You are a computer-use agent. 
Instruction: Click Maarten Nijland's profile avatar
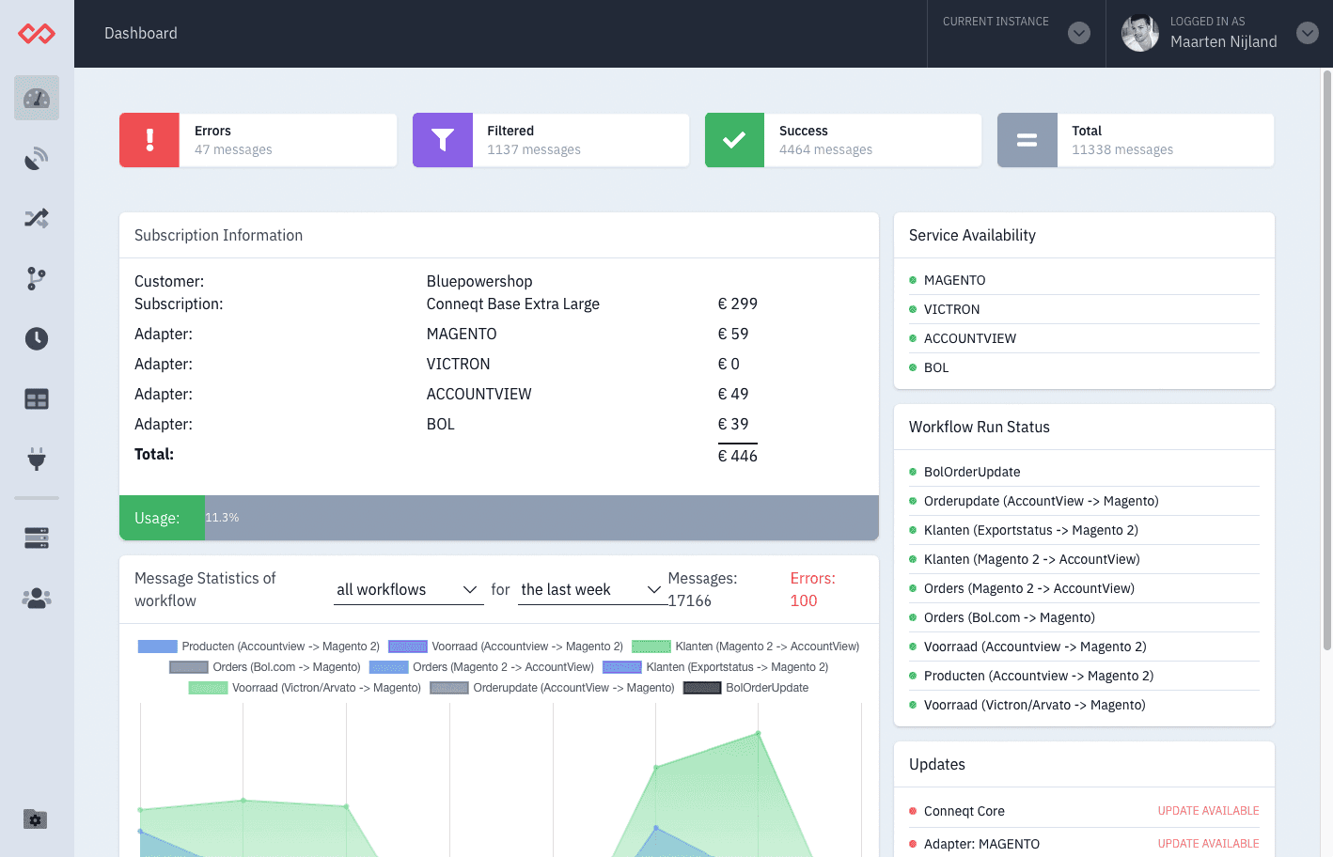[x=1140, y=33]
